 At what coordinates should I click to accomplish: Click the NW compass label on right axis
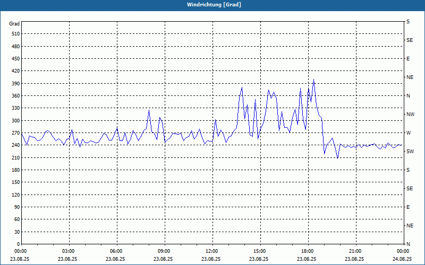(410, 114)
